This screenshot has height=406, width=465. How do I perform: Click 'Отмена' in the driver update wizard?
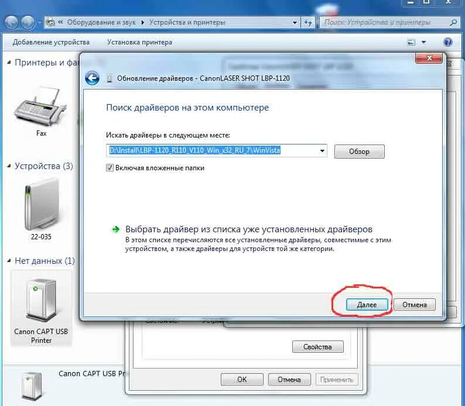415,305
